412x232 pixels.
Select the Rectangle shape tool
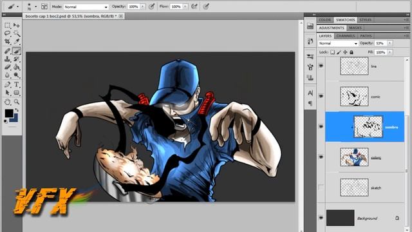(x=17, y=93)
